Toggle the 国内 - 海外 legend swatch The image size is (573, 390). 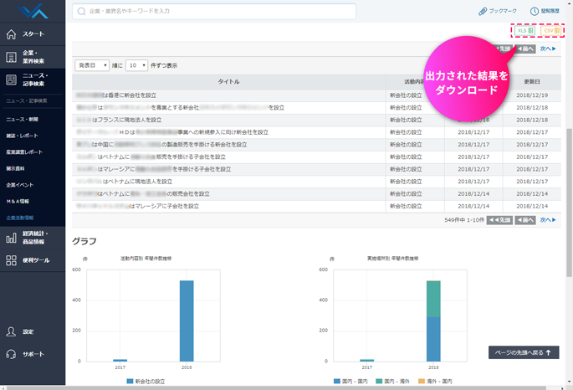[x=379, y=382]
